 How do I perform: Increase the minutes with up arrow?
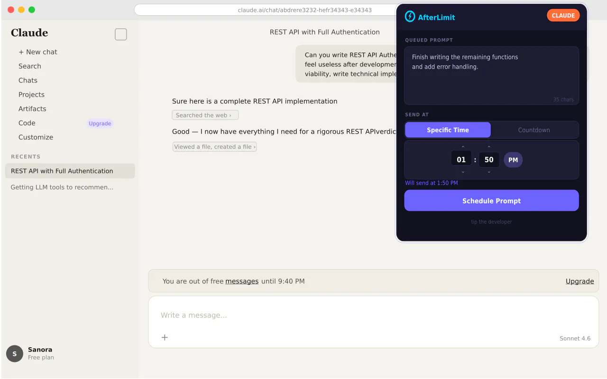pyautogui.click(x=489, y=146)
